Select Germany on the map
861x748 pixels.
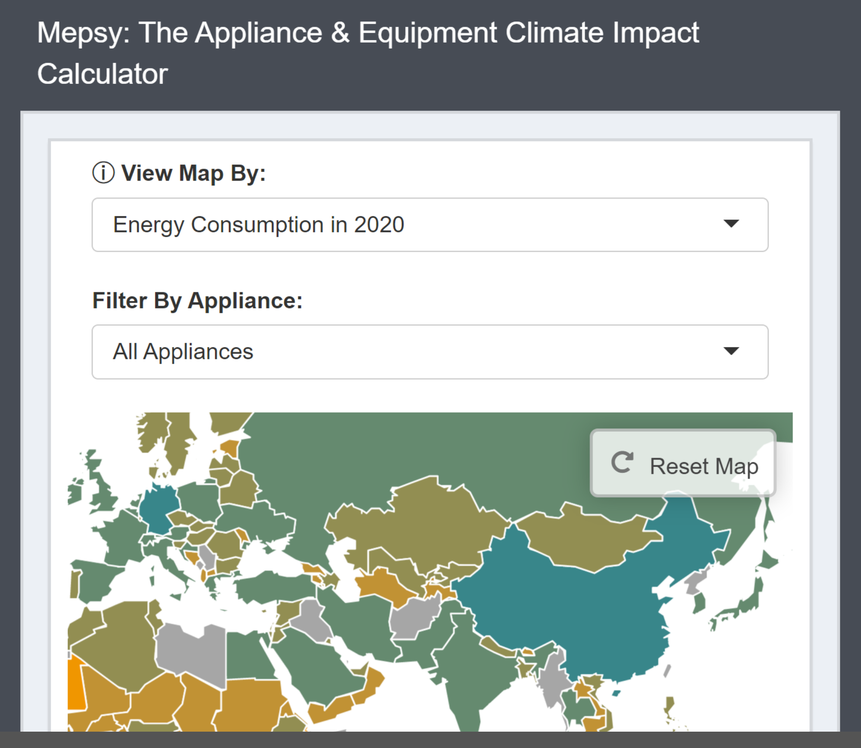pos(158,510)
